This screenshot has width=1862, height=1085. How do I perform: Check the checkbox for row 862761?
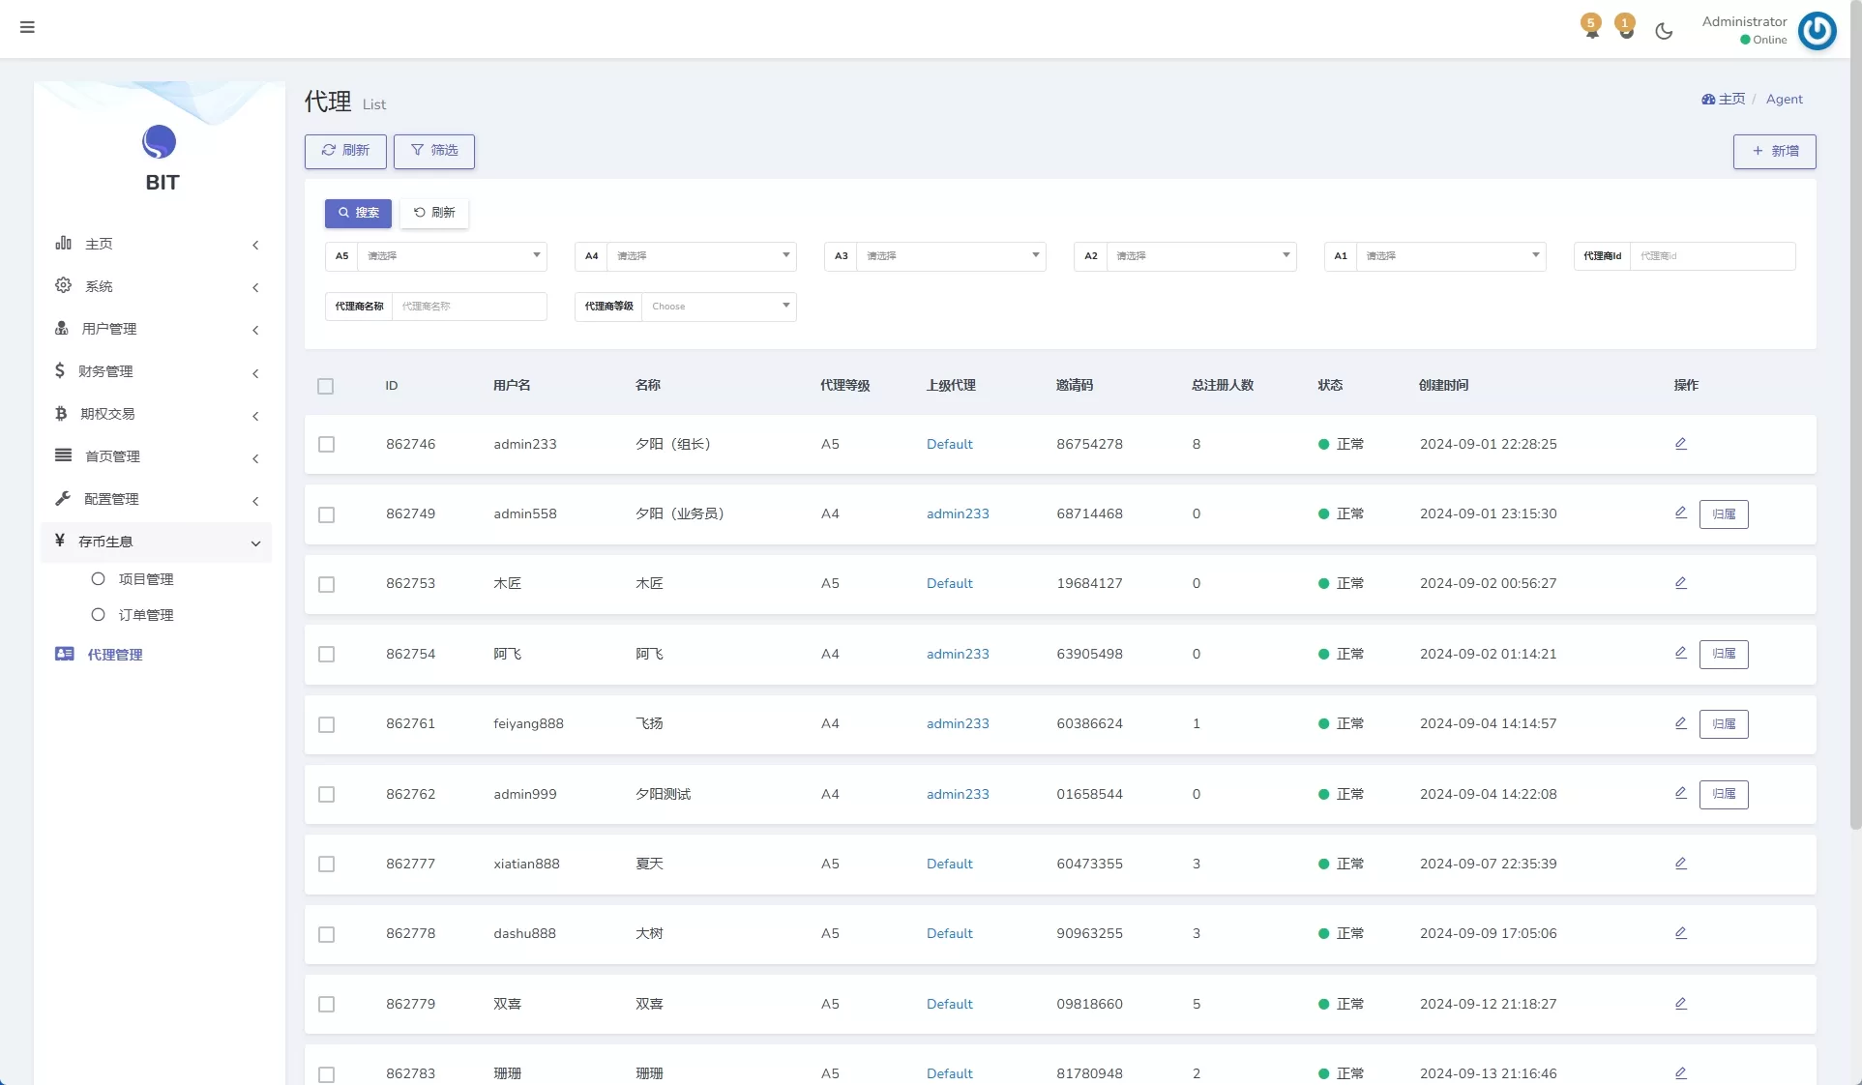point(327,724)
